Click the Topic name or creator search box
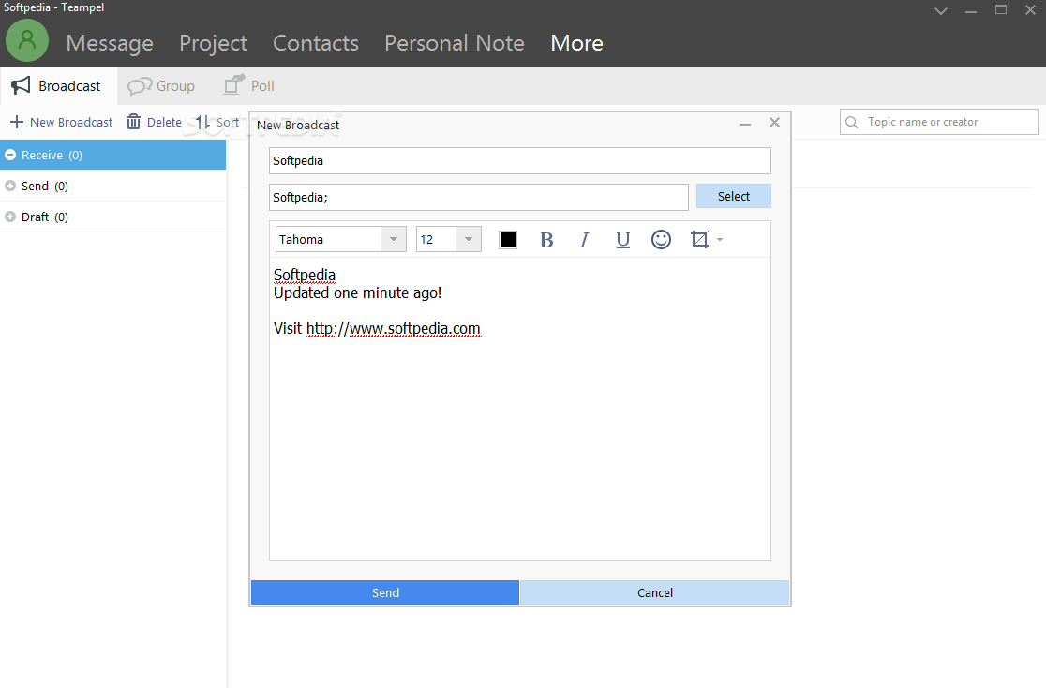 (x=938, y=122)
